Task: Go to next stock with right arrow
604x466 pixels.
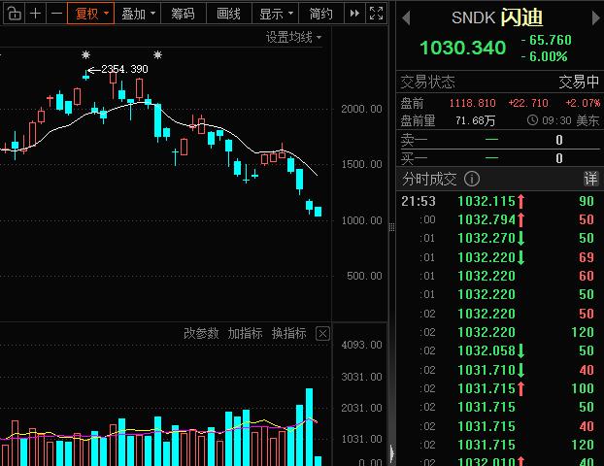Action: 596,18
